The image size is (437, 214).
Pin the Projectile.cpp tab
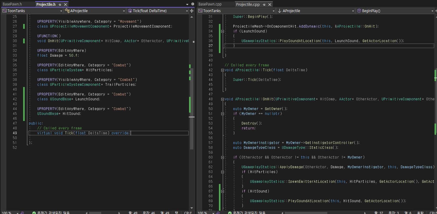pos(264,5)
